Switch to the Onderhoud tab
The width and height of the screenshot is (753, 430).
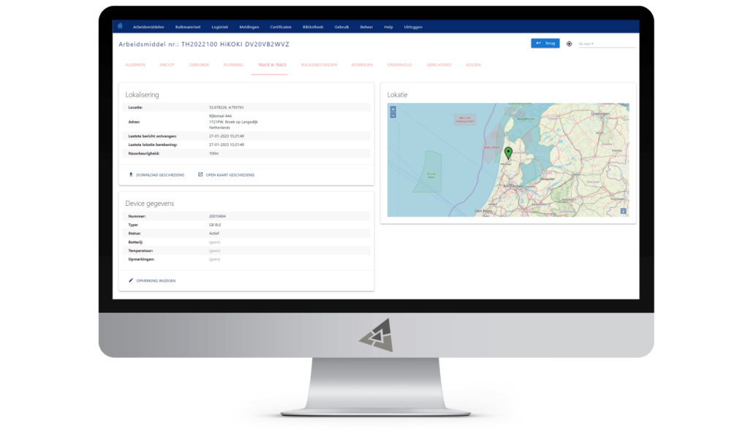click(x=400, y=65)
